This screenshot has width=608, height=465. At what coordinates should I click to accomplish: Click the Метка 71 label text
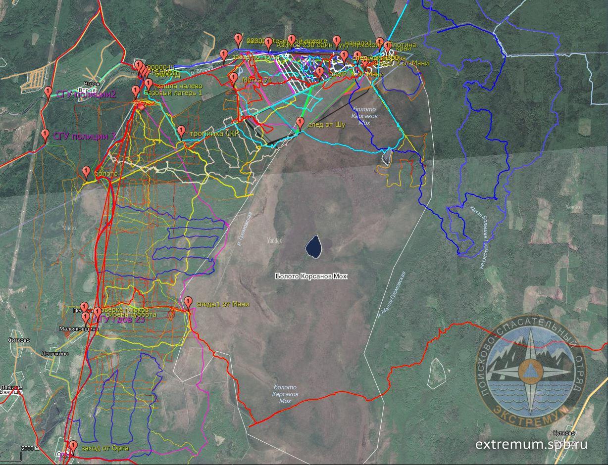[257, 80]
